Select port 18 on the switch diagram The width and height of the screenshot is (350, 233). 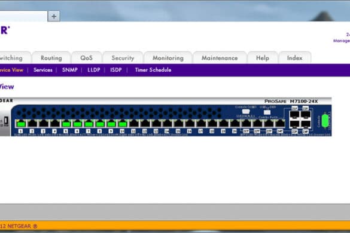[x=212, y=124]
